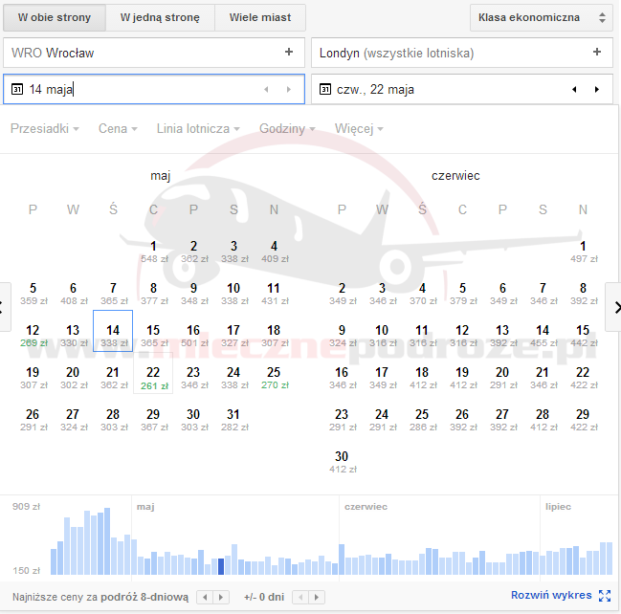Click the WRO Wrocław origin field
This screenshot has height=614, width=621.
[154, 53]
